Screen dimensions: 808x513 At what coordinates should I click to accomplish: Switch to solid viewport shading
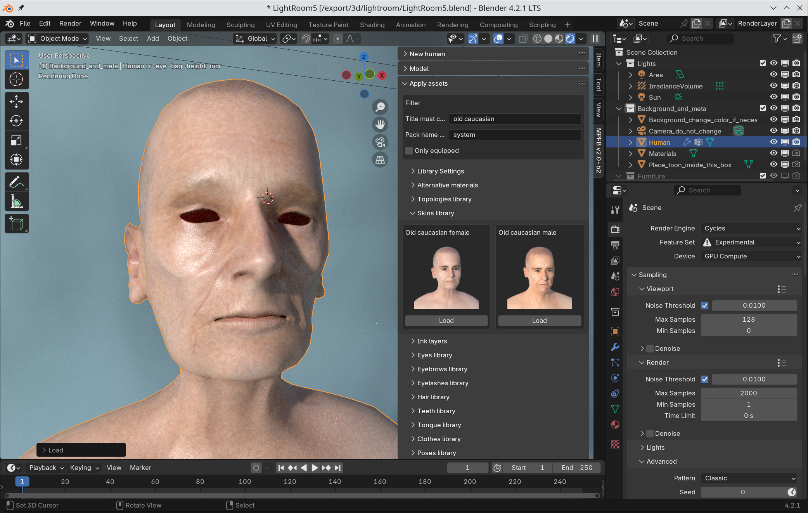(548, 38)
